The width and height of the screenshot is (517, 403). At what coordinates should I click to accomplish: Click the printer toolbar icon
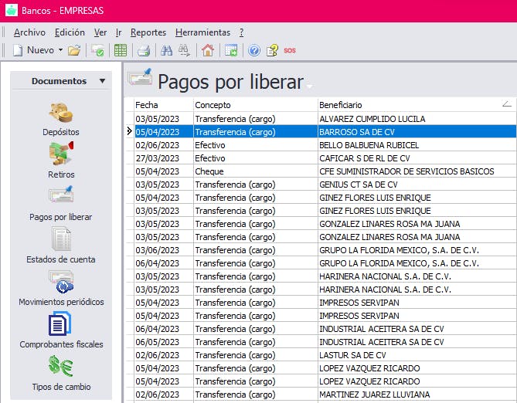click(144, 50)
